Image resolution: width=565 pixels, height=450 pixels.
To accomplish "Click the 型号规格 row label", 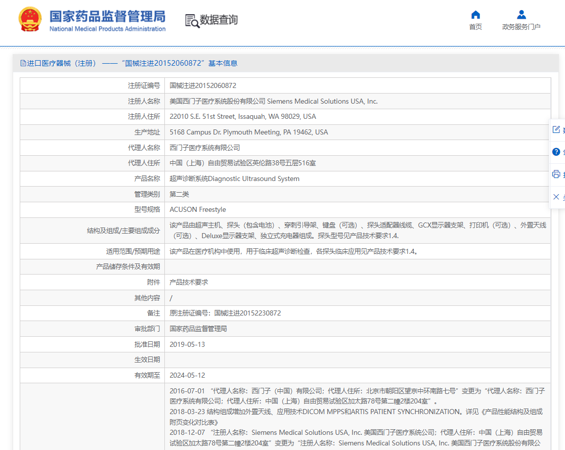I will [147, 210].
